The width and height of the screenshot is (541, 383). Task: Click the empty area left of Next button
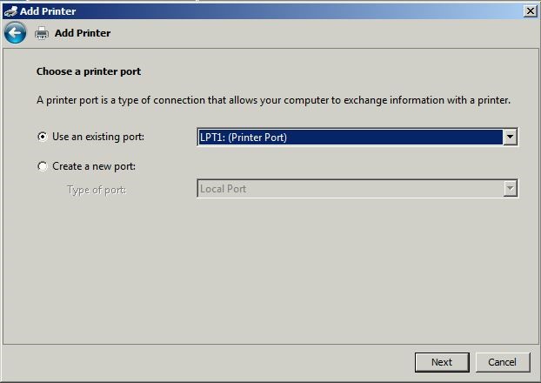tap(207, 362)
